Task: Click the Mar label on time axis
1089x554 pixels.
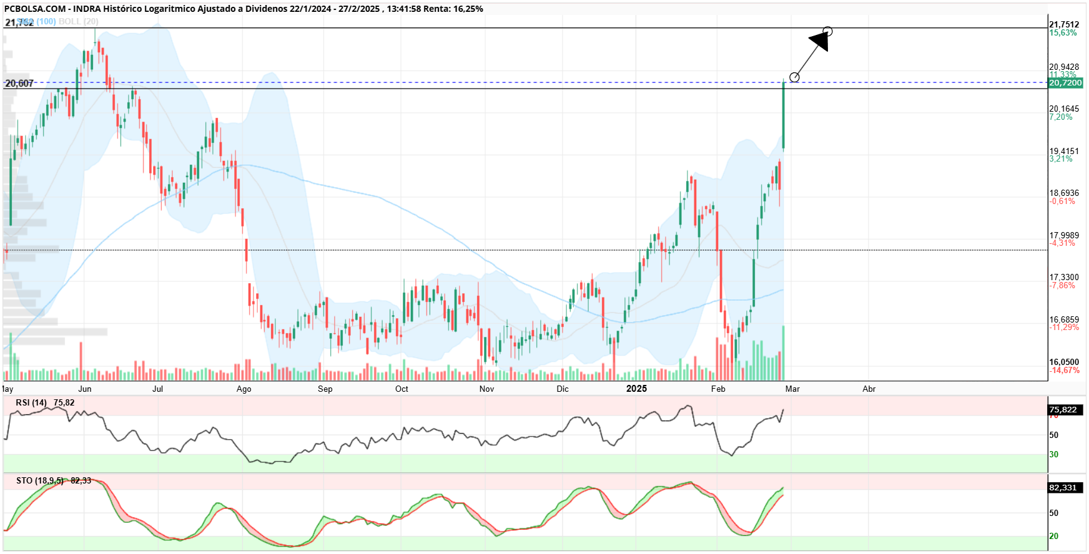Action: point(792,389)
